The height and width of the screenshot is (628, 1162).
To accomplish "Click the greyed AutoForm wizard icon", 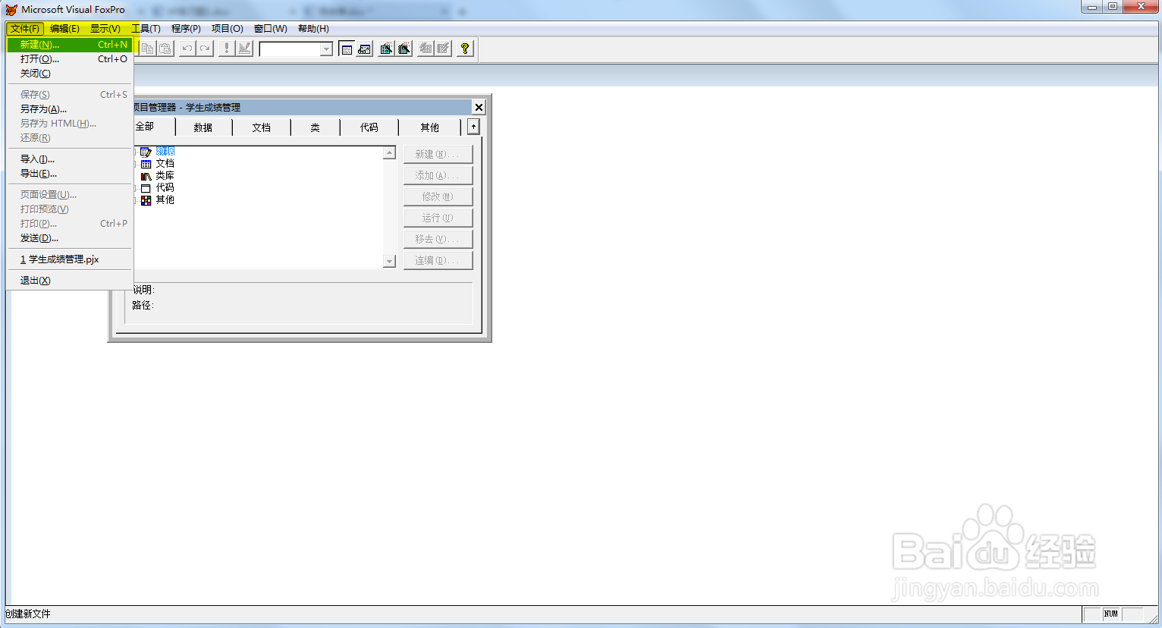I will (426, 49).
